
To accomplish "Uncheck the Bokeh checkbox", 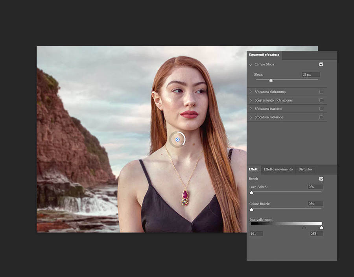I will [x=321, y=179].
